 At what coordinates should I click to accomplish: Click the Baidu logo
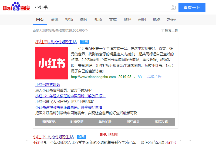16,6
